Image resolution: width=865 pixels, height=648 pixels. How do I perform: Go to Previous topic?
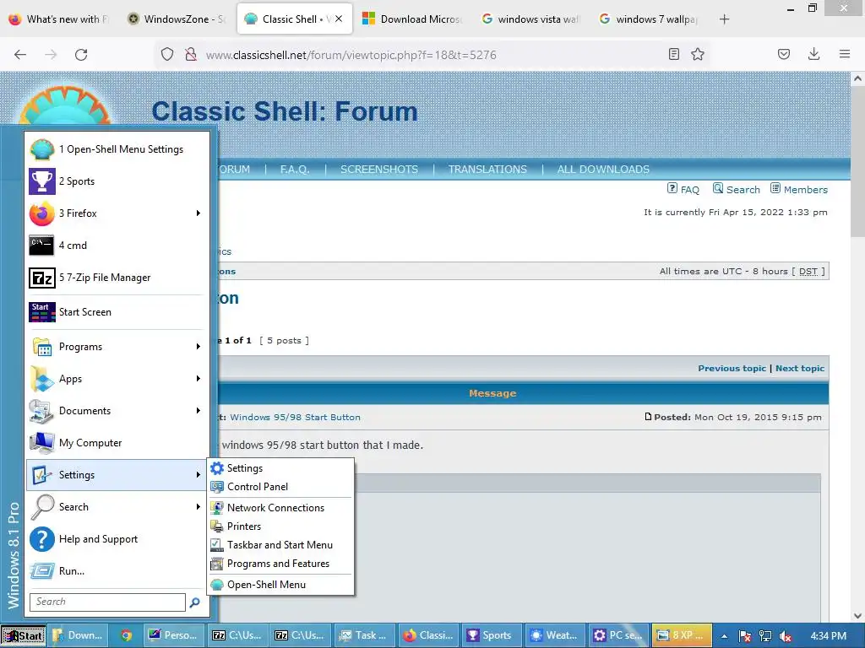(732, 368)
